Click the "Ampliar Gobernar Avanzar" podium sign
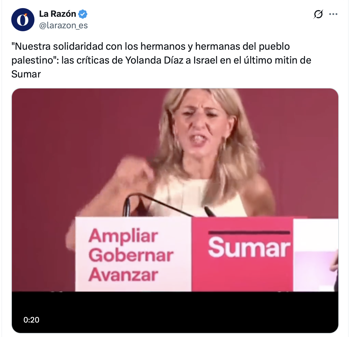Image resolution: width=349 pixels, height=337 pixels. 131,255
